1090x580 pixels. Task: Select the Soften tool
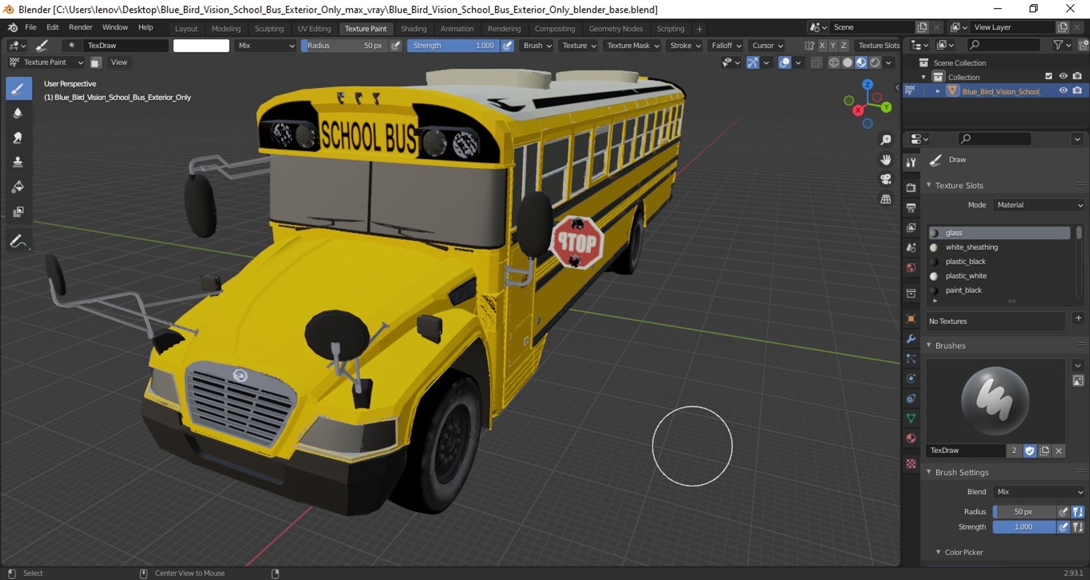18,113
